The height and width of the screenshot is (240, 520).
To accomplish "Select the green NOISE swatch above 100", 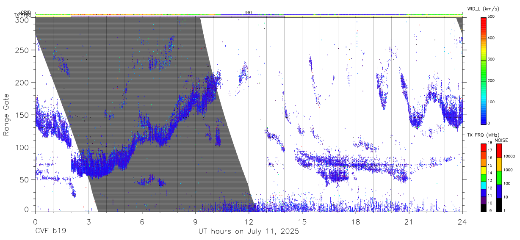I will click(x=499, y=178).
